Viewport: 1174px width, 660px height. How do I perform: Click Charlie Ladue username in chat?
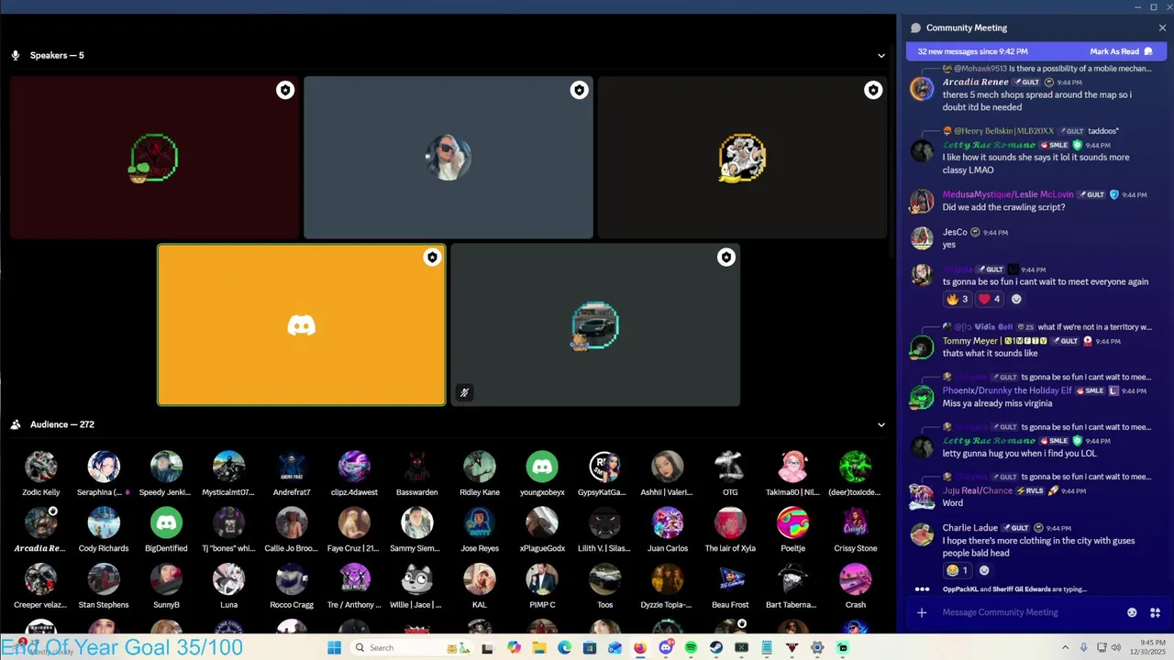pyautogui.click(x=969, y=528)
